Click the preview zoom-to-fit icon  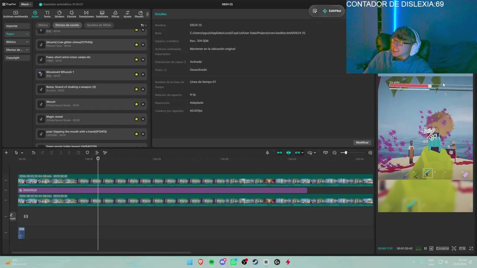pos(454,248)
